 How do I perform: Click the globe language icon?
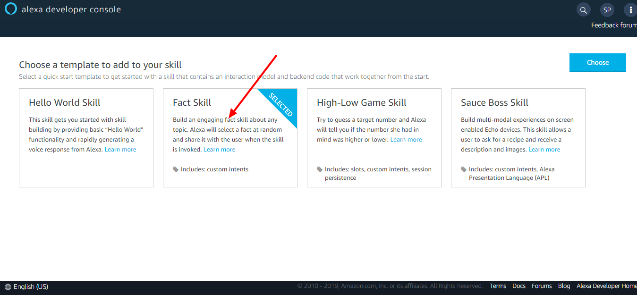[8, 287]
